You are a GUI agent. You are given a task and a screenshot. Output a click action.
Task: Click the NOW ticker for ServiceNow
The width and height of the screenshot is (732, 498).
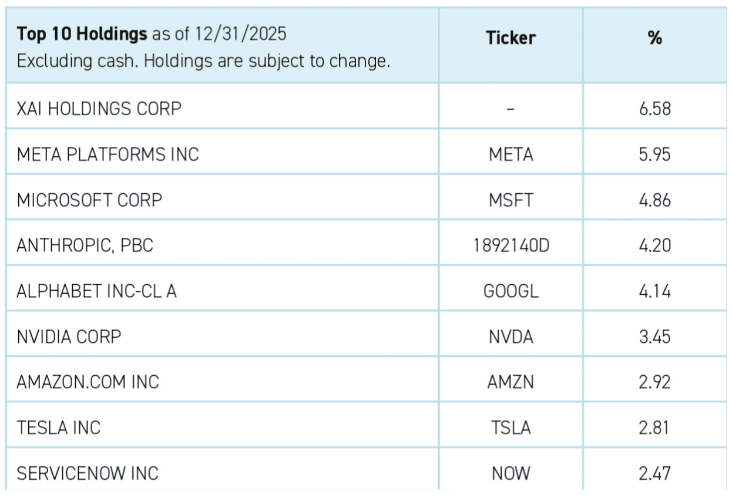511,473
